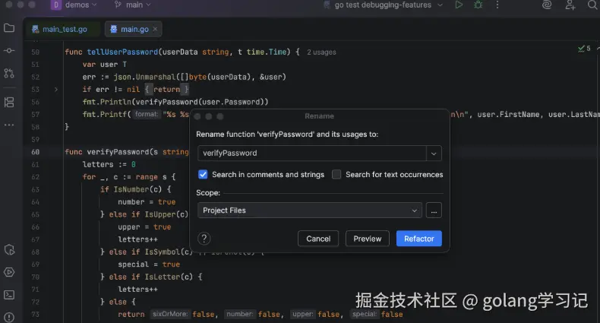Open Search Everywhere magnifier icon

pyautogui.click(x=592, y=5)
